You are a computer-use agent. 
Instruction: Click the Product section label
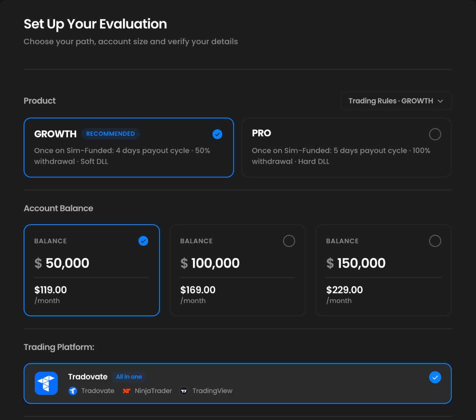coord(40,101)
